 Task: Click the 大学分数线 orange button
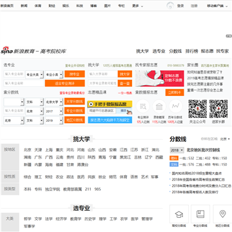coord(75,101)
